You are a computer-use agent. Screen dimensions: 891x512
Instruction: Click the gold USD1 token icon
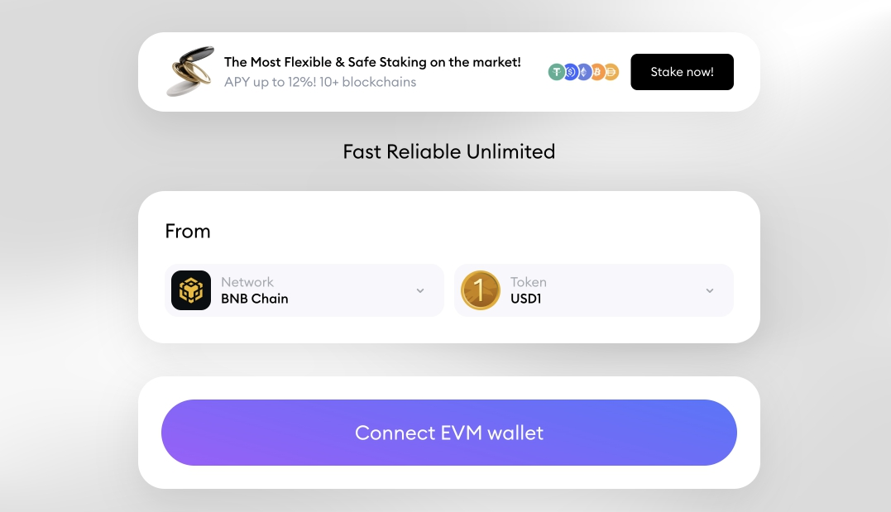point(481,290)
